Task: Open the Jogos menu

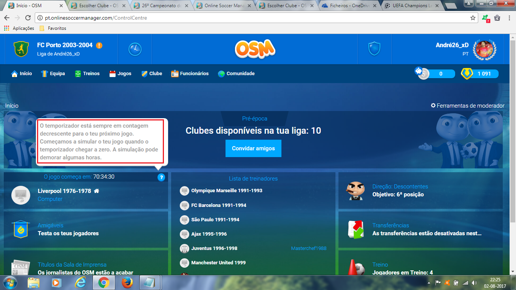Action: coord(120,74)
